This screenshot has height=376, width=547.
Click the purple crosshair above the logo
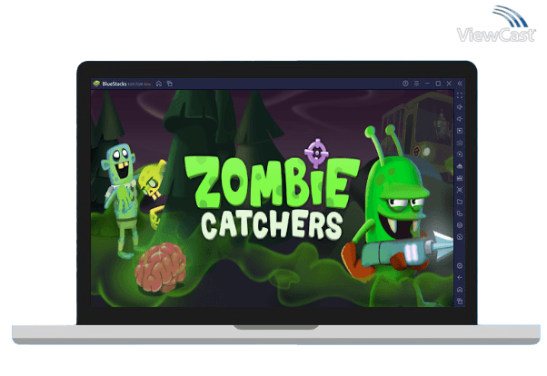pos(316,153)
